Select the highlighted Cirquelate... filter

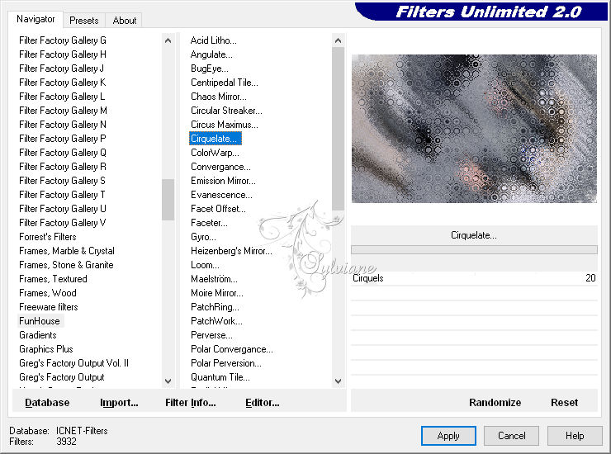point(216,139)
